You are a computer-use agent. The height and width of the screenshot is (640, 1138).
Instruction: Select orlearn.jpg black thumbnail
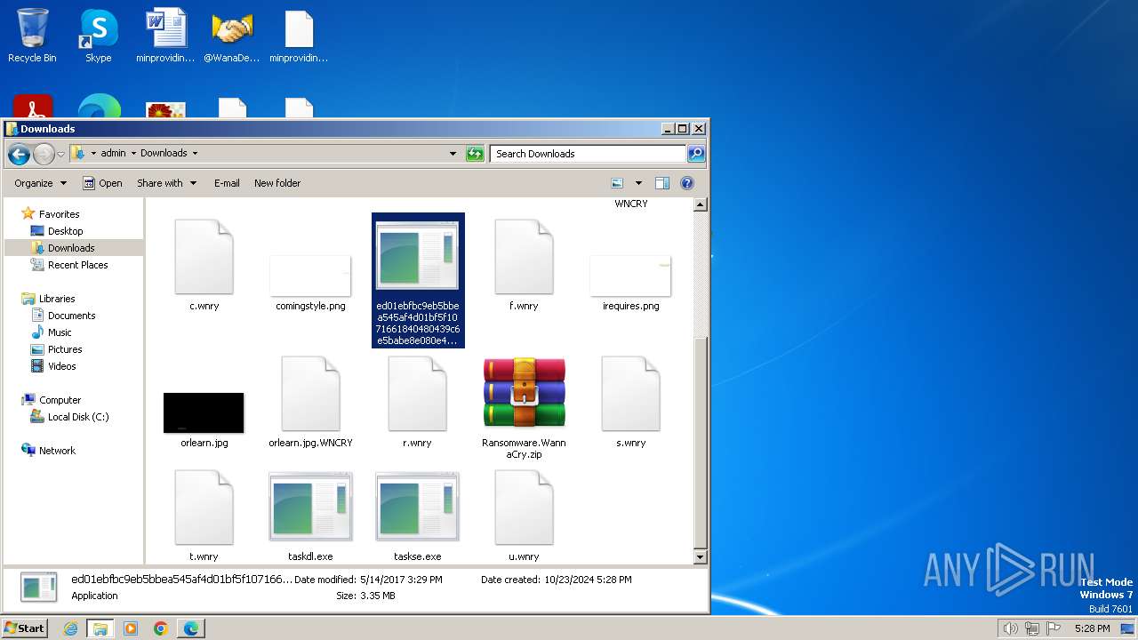click(204, 420)
